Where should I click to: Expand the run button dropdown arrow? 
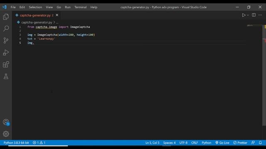(248, 15)
